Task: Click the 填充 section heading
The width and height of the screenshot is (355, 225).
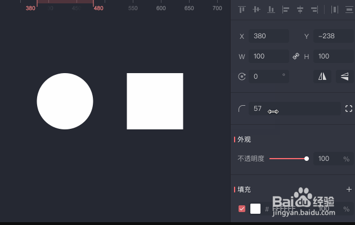Action: pyautogui.click(x=244, y=190)
